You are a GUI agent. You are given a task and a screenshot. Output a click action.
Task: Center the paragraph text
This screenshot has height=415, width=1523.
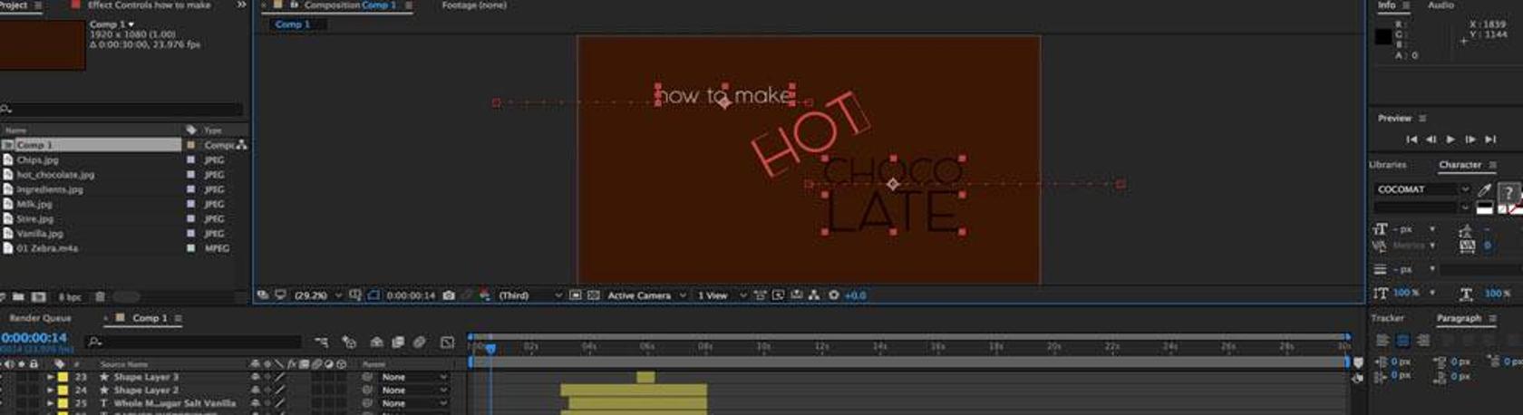pyautogui.click(x=1402, y=341)
